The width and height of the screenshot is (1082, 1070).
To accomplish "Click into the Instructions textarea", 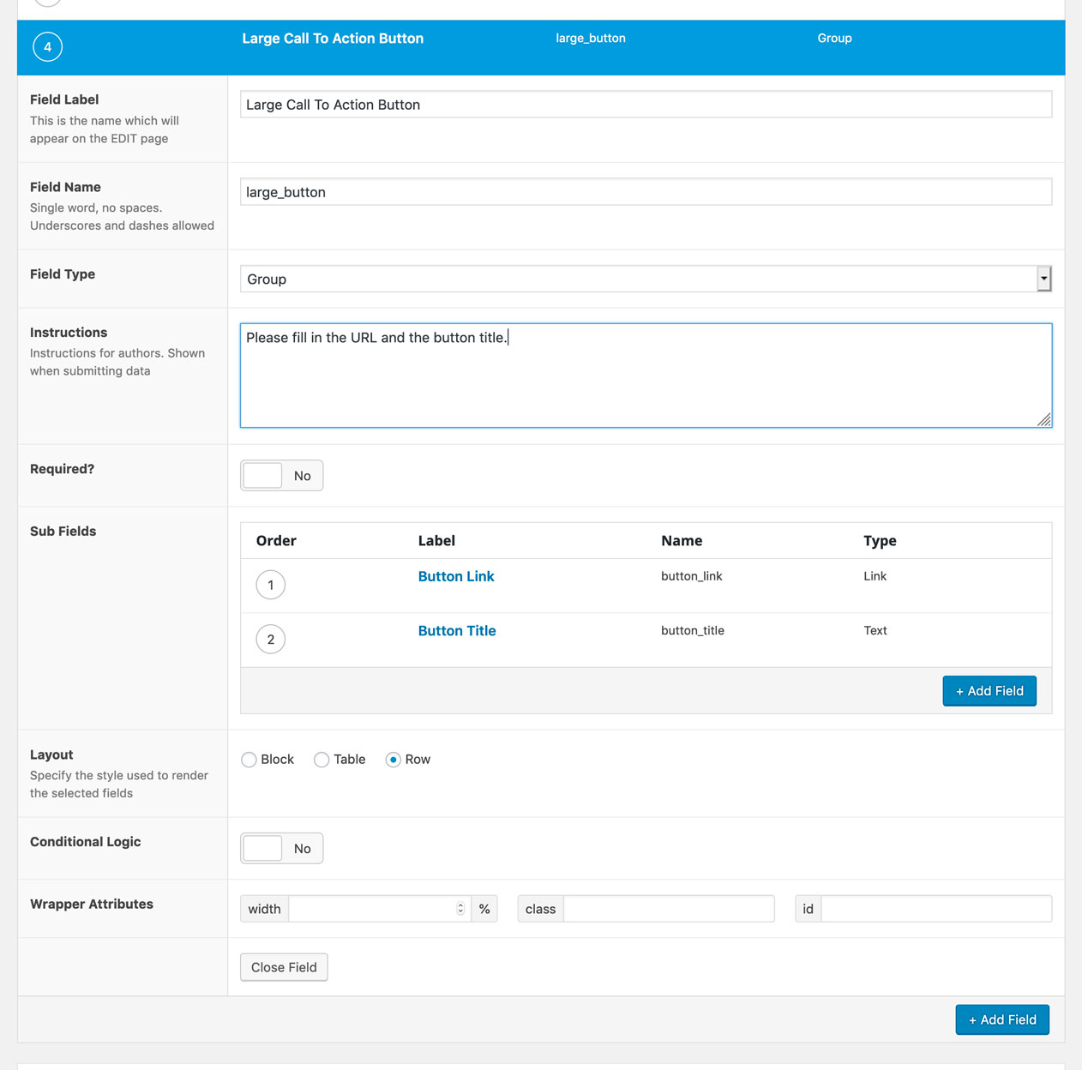I will point(646,376).
